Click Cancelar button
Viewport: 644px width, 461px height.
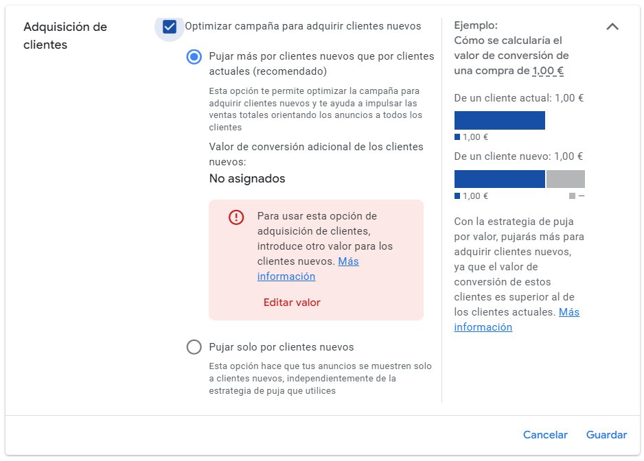tap(545, 435)
